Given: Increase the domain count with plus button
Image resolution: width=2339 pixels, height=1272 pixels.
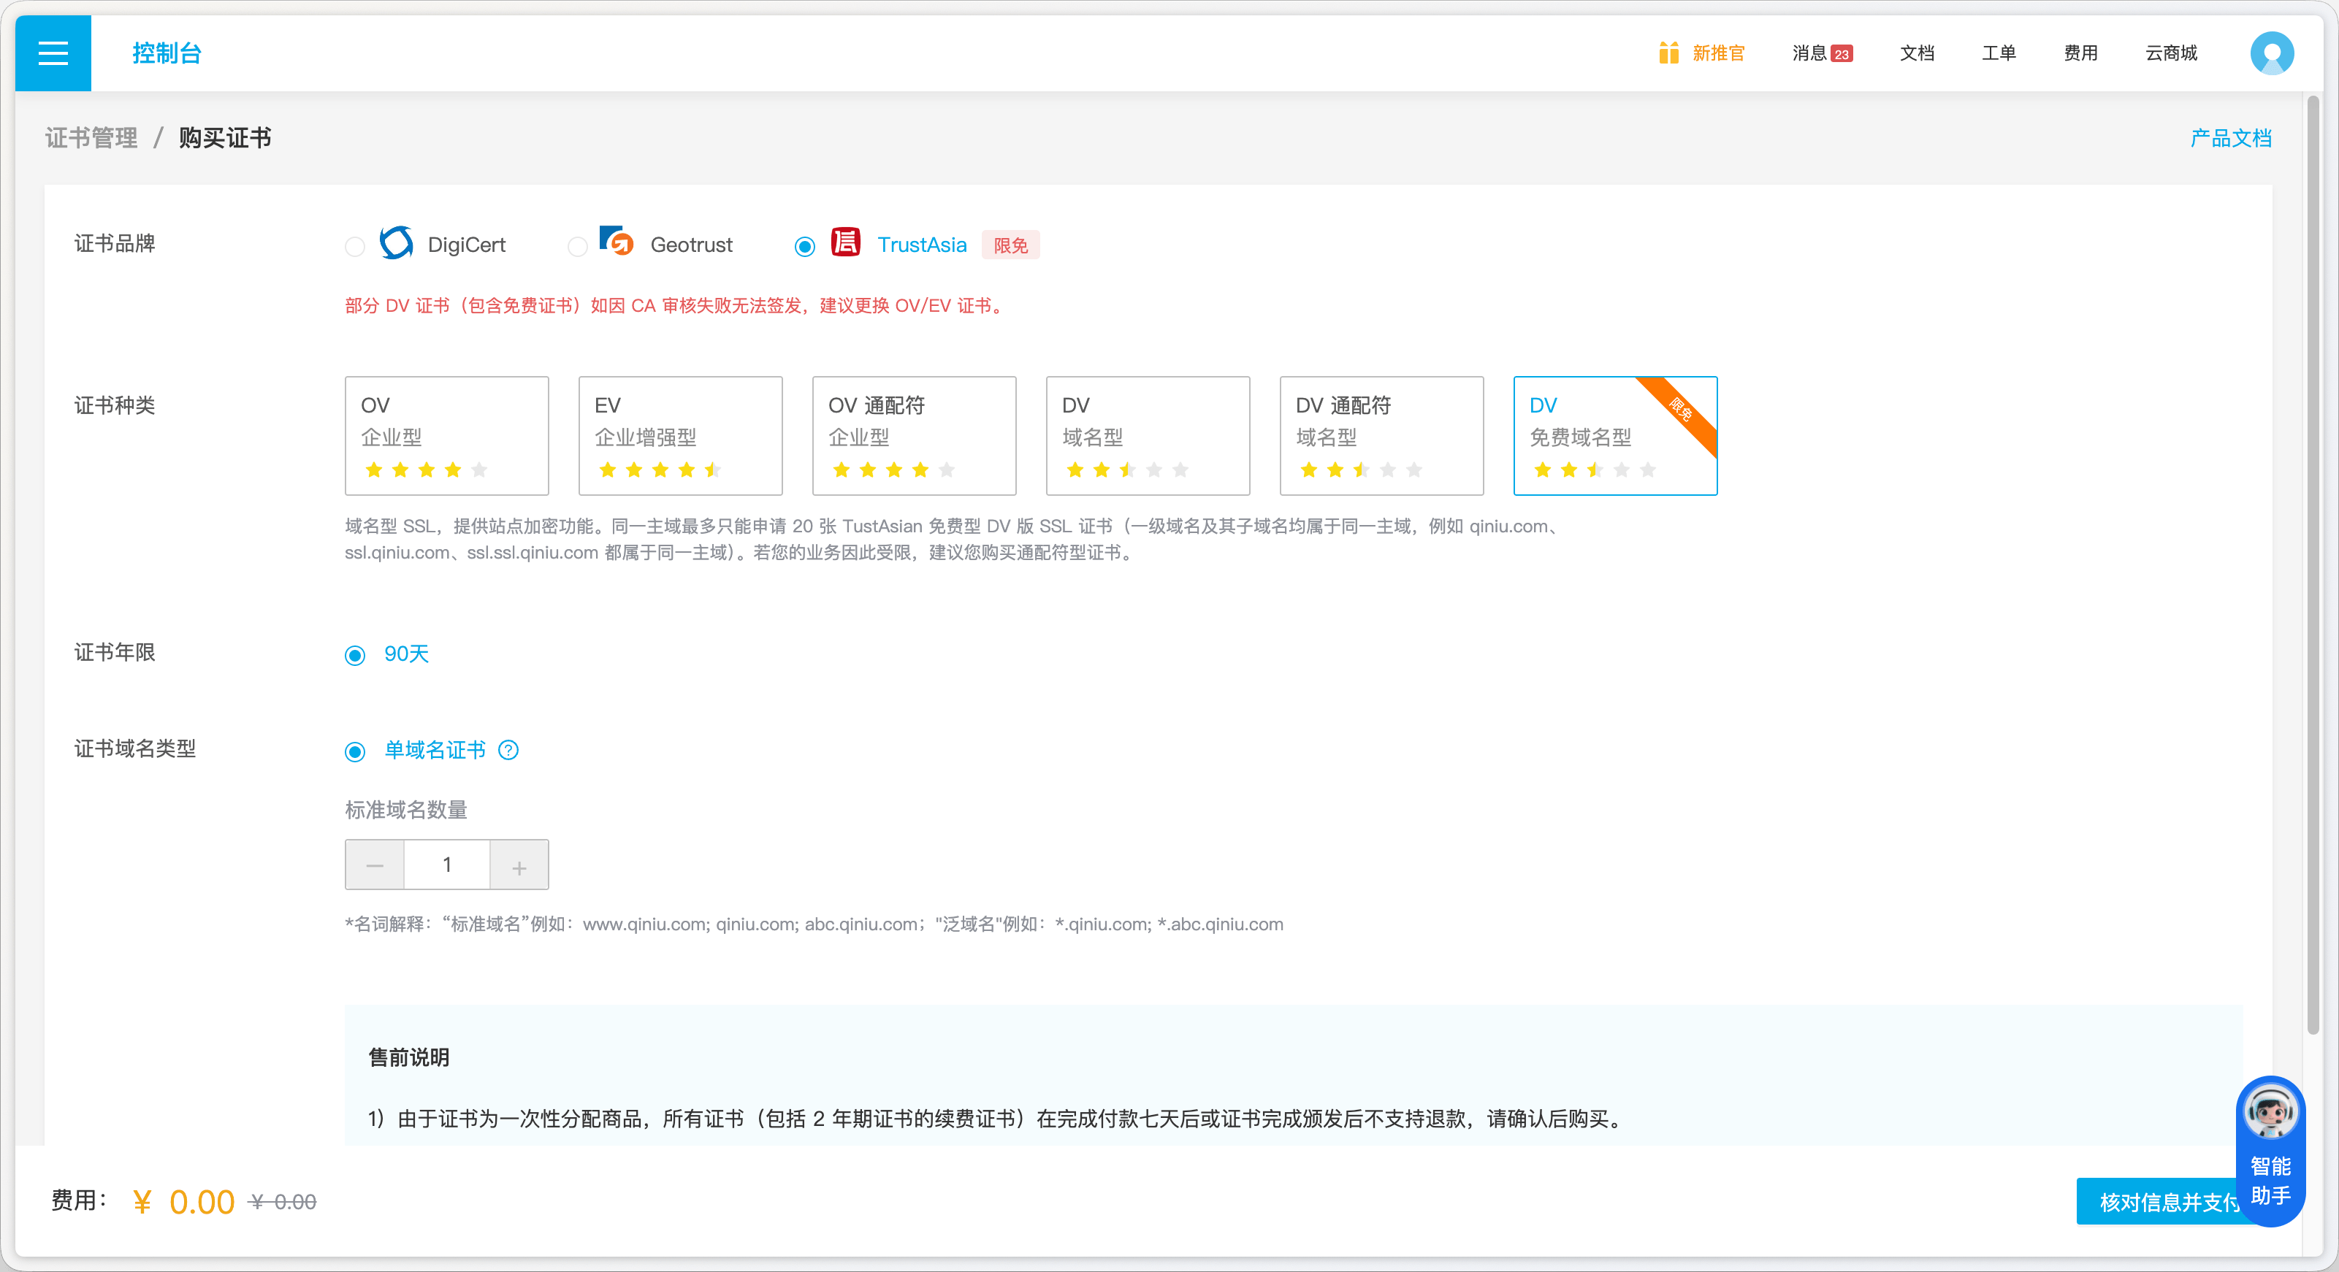Looking at the screenshot, I should [519, 865].
